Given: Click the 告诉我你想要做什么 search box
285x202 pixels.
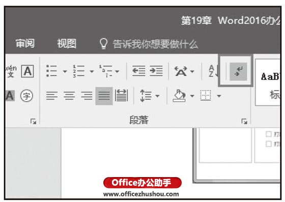Looking at the screenshot, I should tap(155, 44).
